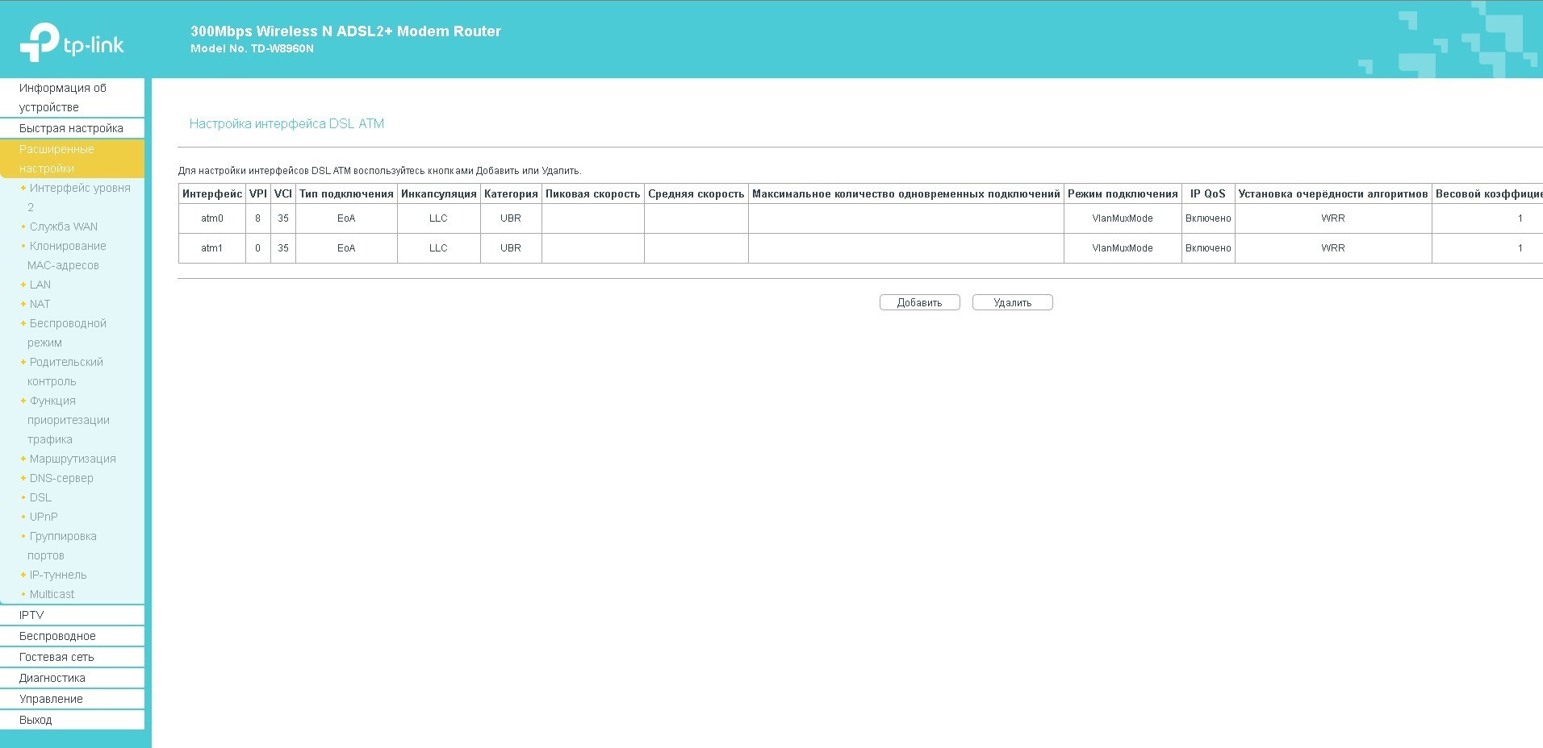The width and height of the screenshot is (1543, 748).
Task: Open Быстрая настройка menu item
Action: [71, 128]
